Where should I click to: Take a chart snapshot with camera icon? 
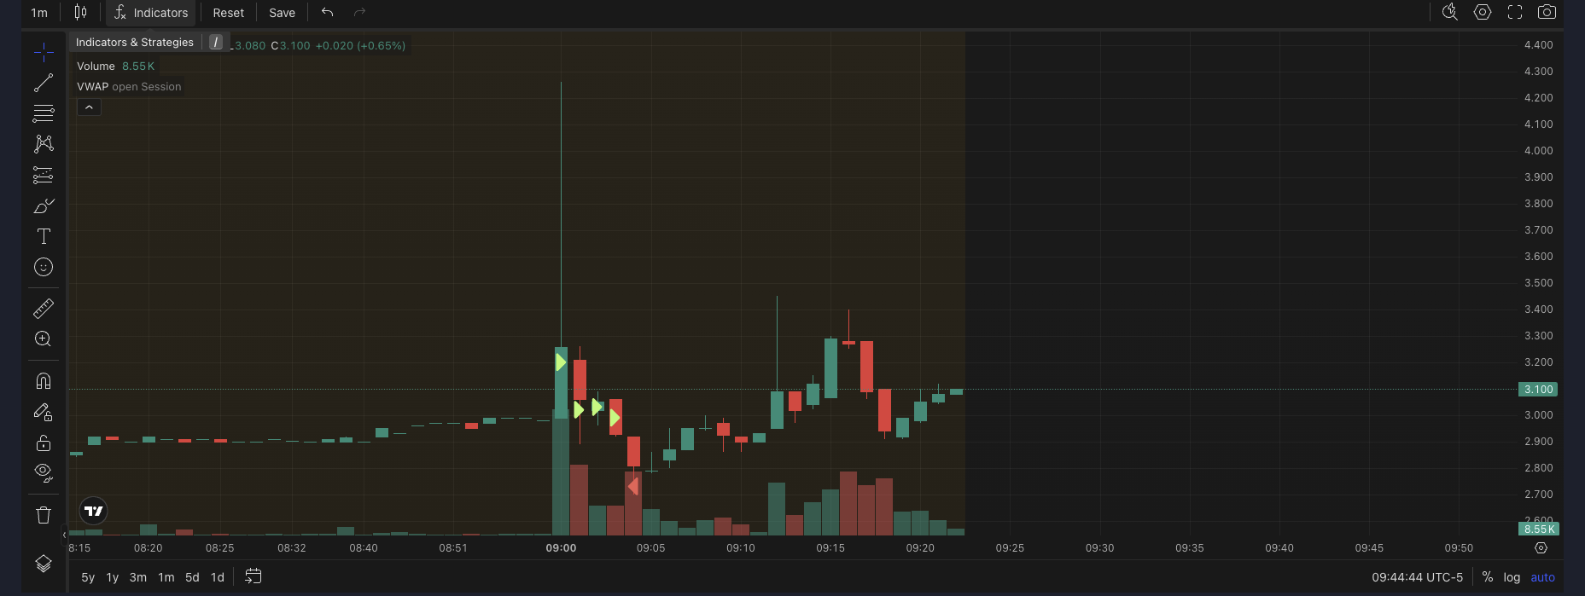[x=1546, y=12]
